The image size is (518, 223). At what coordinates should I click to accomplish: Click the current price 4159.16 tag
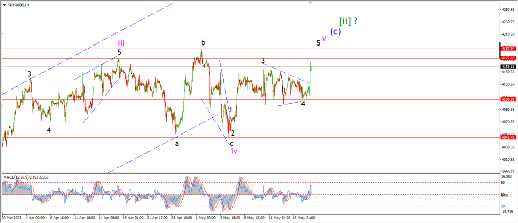pos(508,66)
